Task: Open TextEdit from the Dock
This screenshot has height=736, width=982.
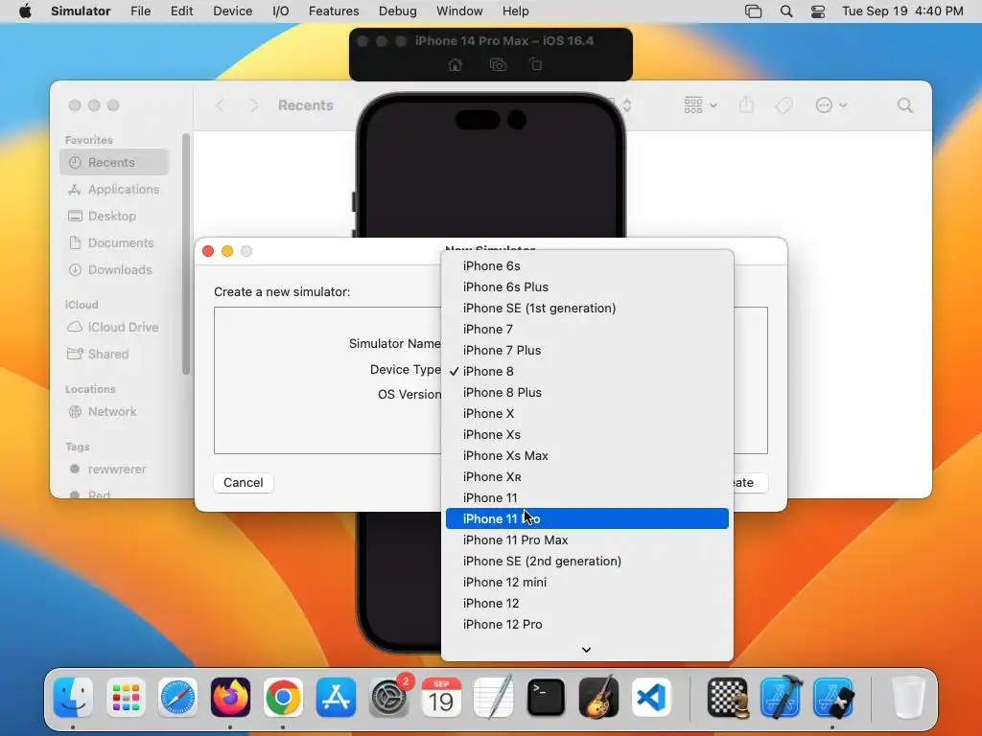Action: [x=494, y=697]
